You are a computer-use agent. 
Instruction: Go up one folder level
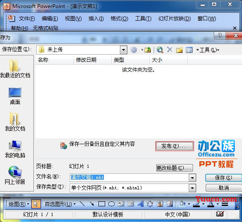[147, 50]
